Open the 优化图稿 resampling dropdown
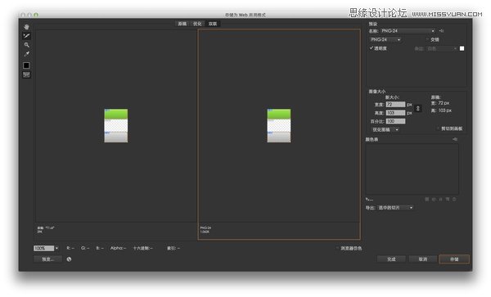 [x=385, y=129]
